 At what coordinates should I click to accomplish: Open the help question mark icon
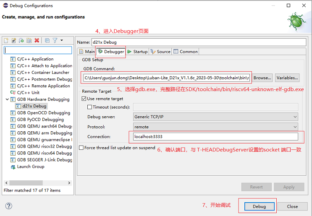pos(9,206)
